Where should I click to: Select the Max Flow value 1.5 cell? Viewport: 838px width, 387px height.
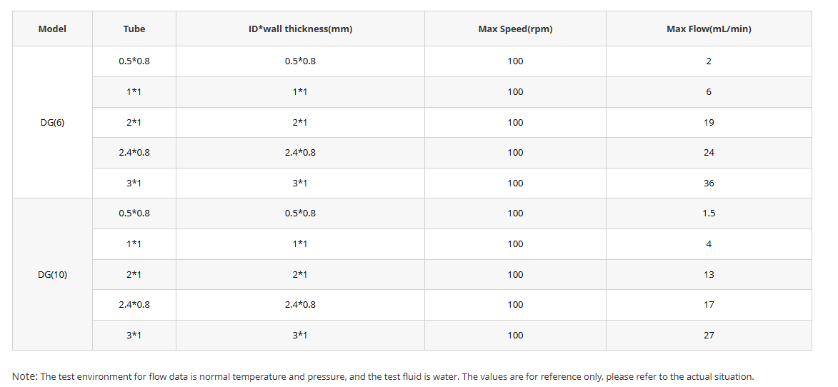[x=709, y=213]
